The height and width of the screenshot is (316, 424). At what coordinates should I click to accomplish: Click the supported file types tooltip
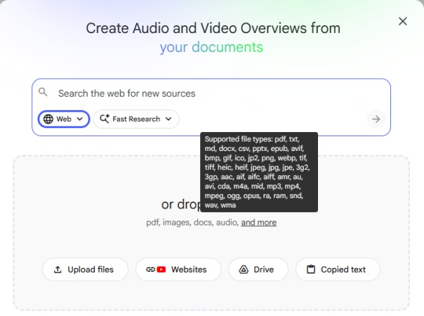tap(259, 171)
